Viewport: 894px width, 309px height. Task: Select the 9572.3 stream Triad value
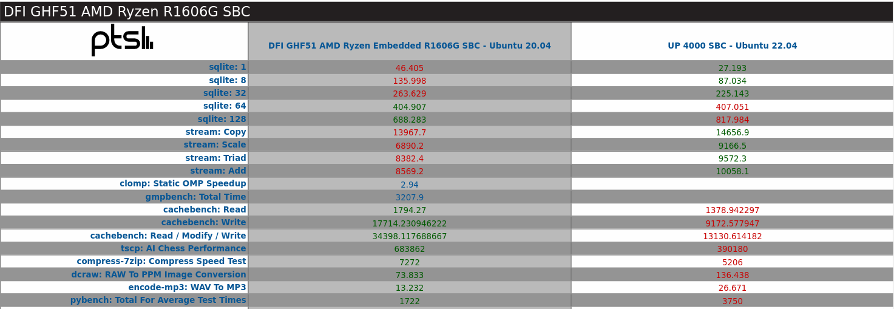pos(733,158)
